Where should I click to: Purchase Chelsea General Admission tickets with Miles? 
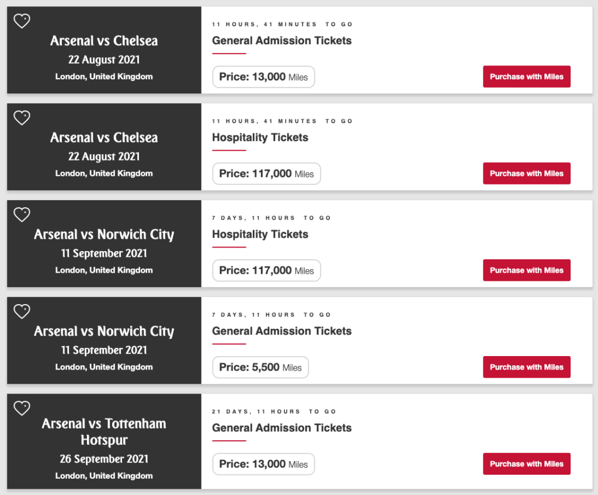coord(527,76)
